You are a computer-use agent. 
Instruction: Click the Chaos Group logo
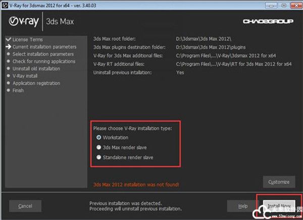272,22
